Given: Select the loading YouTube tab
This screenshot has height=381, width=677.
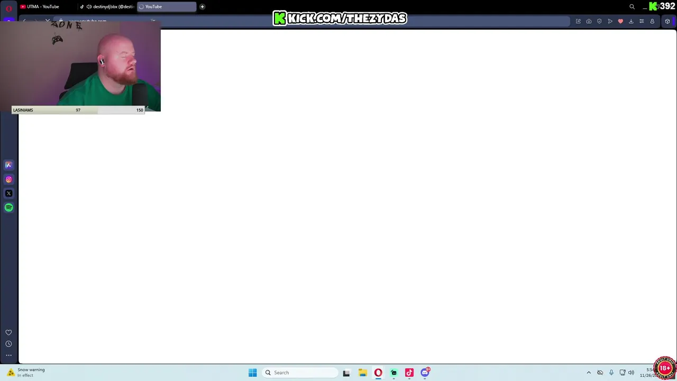Looking at the screenshot, I should click(x=166, y=7).
